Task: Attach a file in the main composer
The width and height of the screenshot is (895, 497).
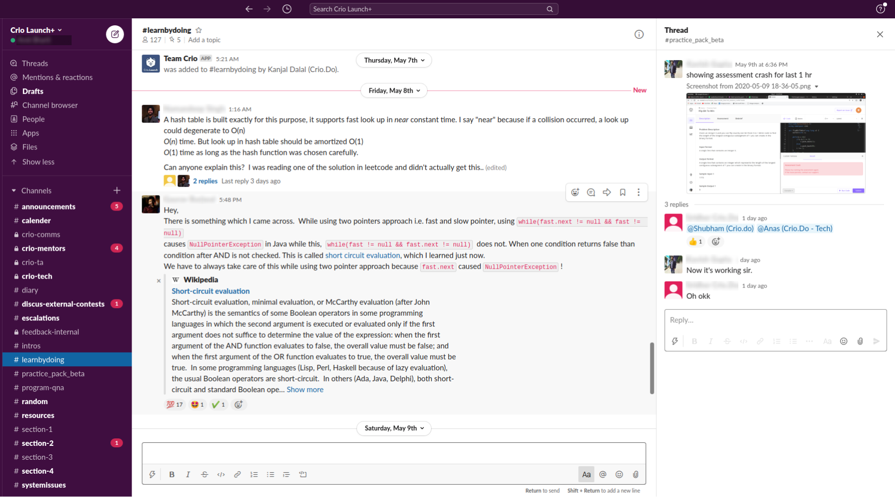Action: tap(635, 475)
